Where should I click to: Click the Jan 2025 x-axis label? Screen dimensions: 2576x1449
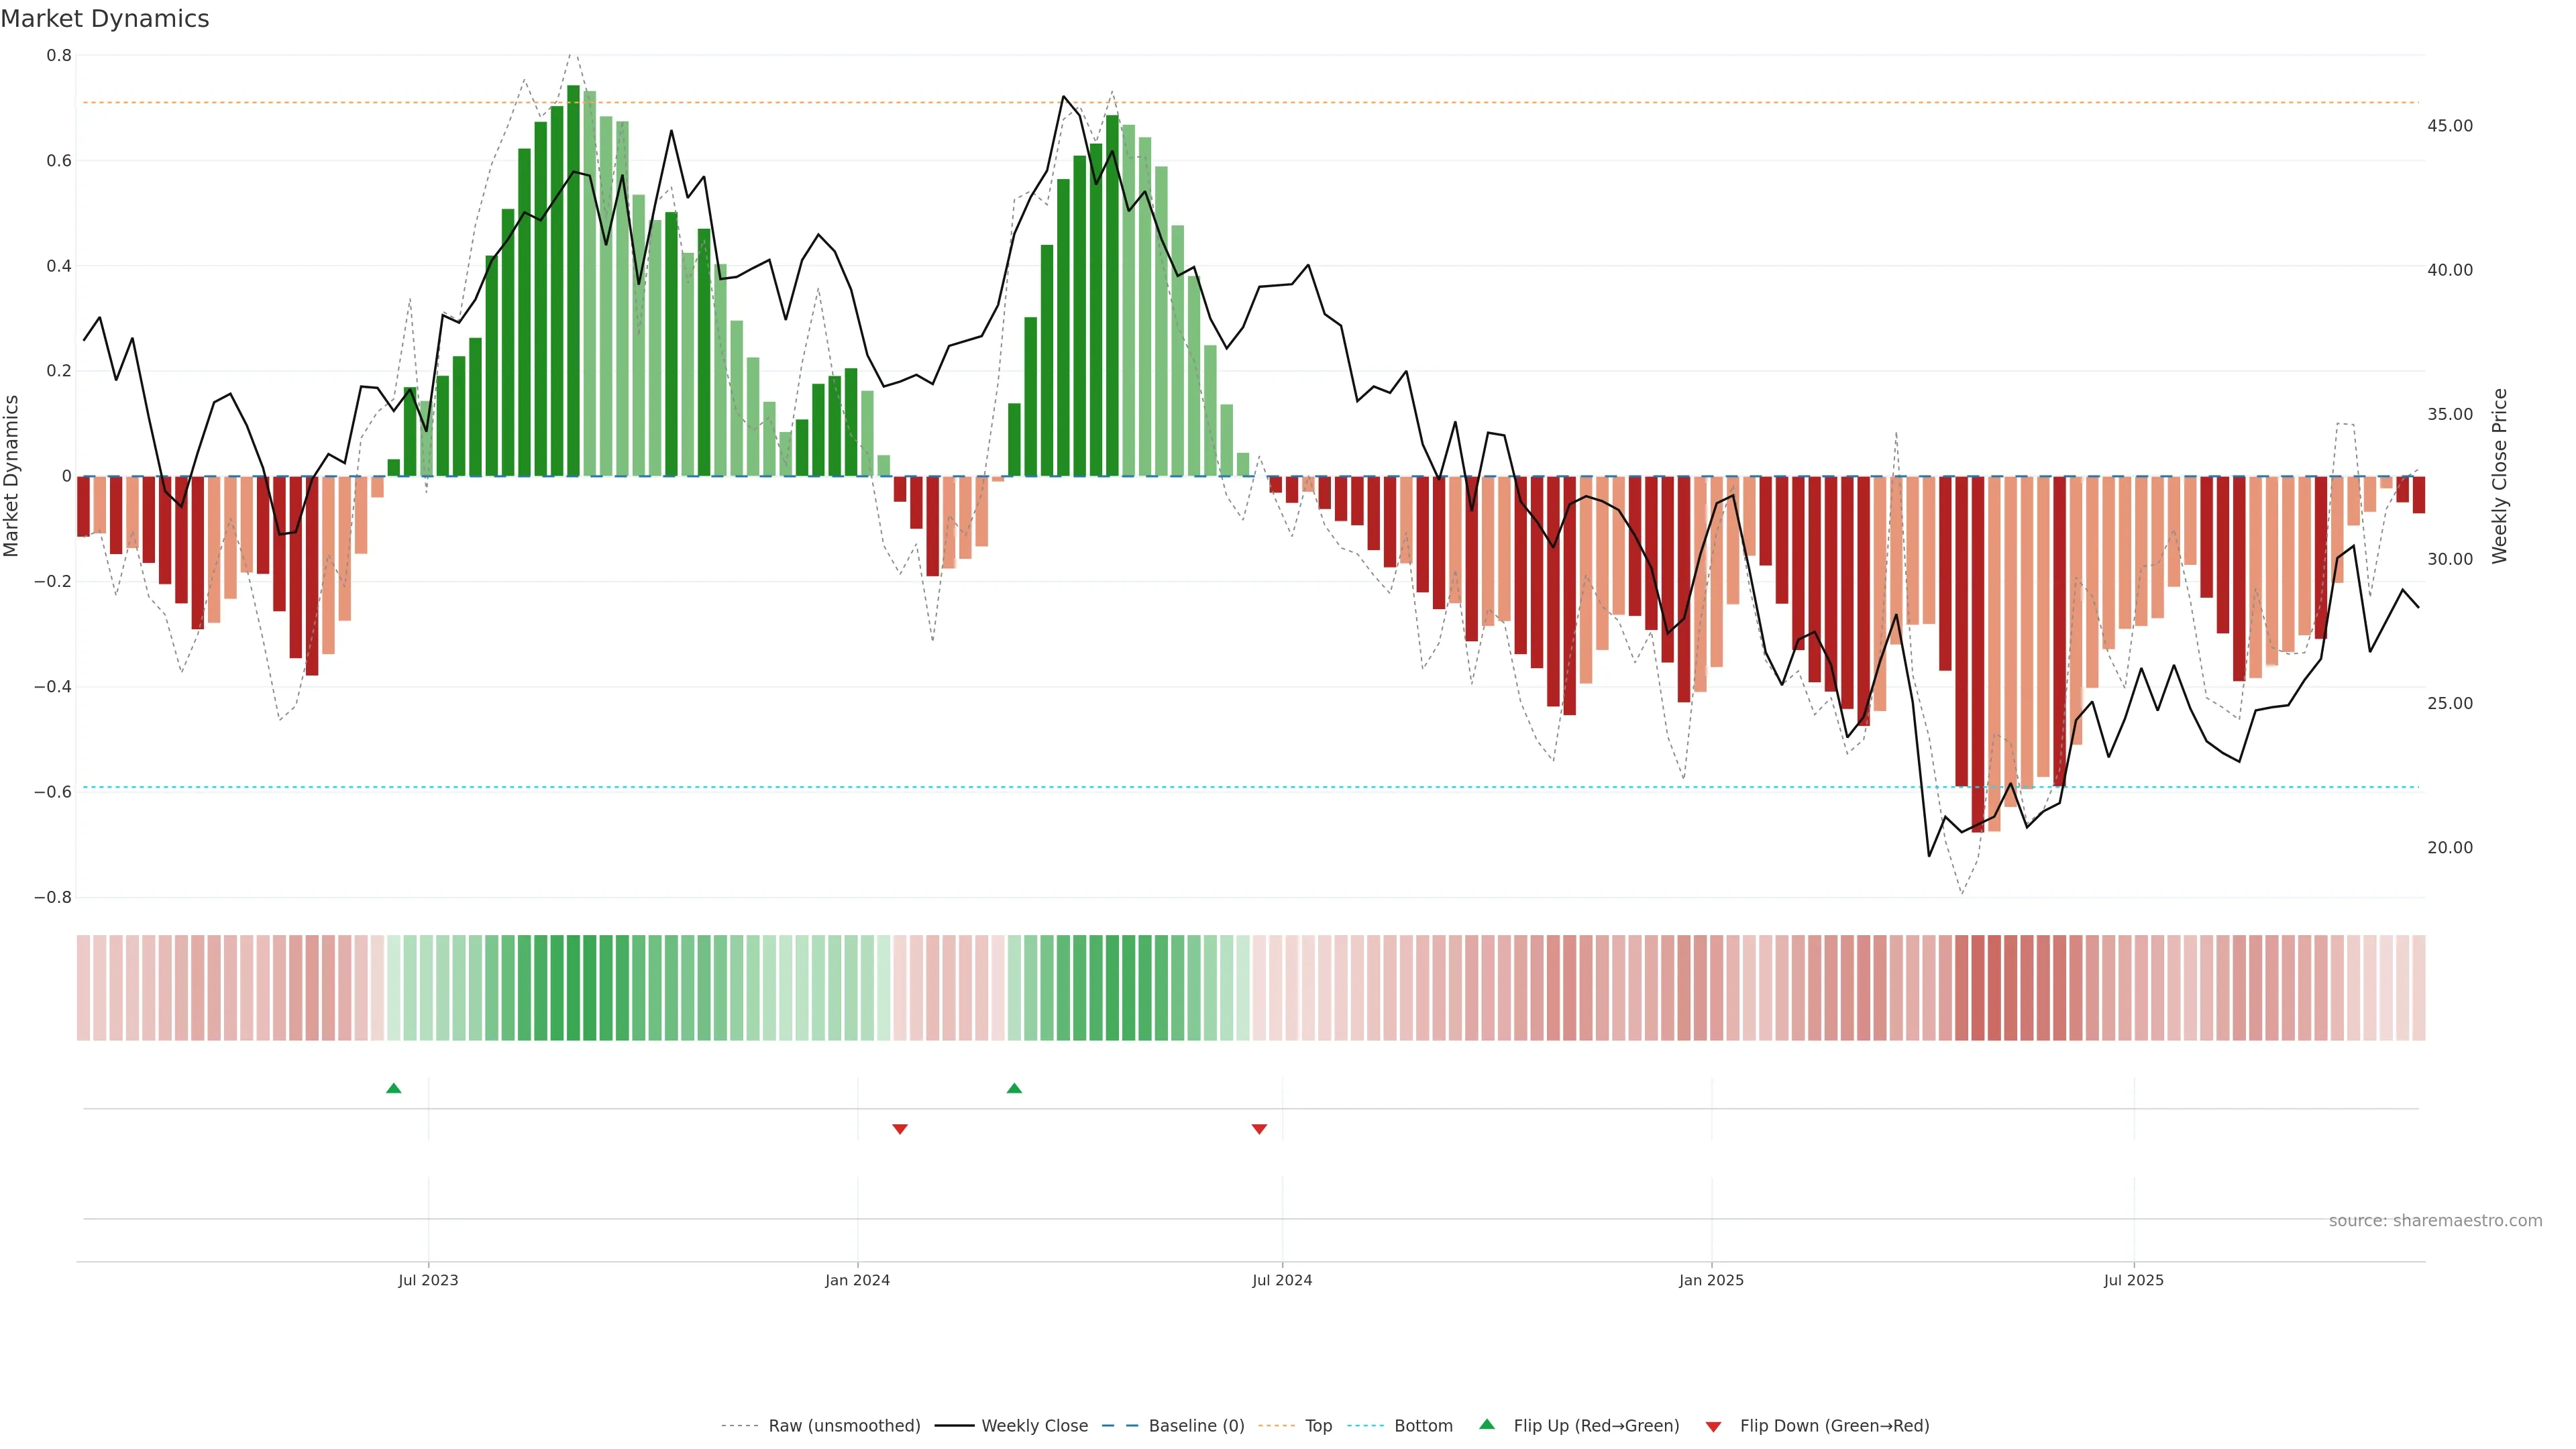pos(1711,1280)
